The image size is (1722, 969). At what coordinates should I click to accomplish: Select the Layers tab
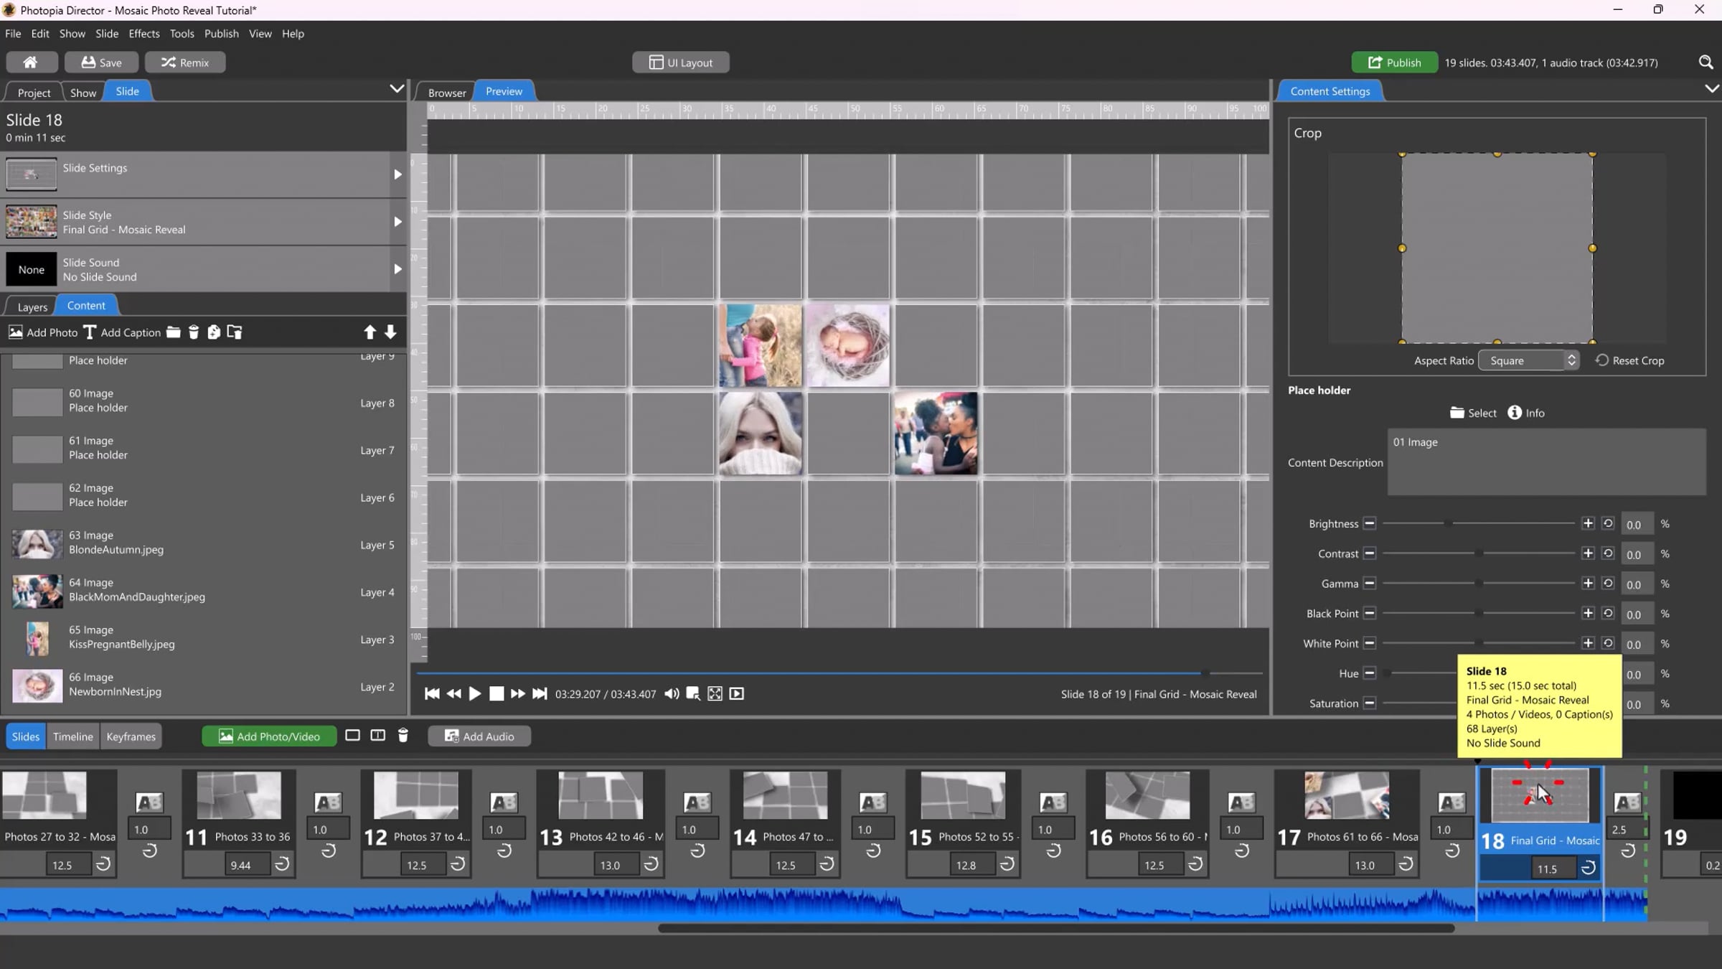pyautogui.click(x=32, y=307)
